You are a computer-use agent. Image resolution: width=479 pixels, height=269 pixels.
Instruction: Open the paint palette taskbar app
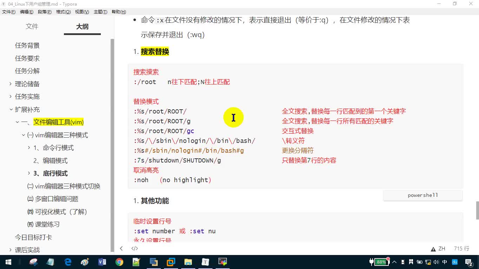point(85,262)
